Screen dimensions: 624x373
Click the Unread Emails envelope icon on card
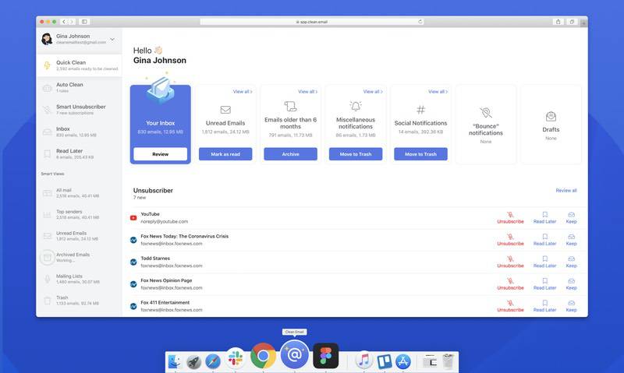click(x=225, y=110)
